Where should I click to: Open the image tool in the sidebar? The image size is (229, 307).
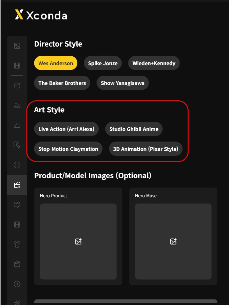(17, 46)
